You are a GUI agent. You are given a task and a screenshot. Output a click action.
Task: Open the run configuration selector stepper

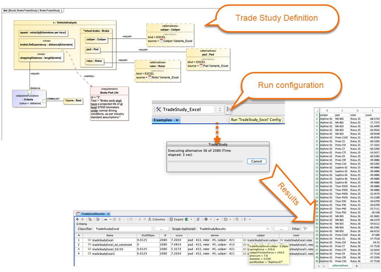[x=219, y=110]
